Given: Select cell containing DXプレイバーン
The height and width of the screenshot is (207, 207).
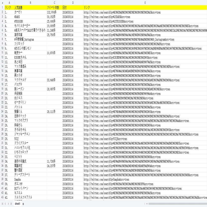Looking at the screenshot, I should tap(30, 188).
